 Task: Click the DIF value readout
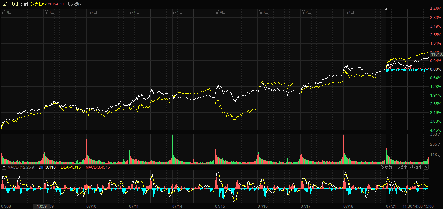click(x=48, y=167)
